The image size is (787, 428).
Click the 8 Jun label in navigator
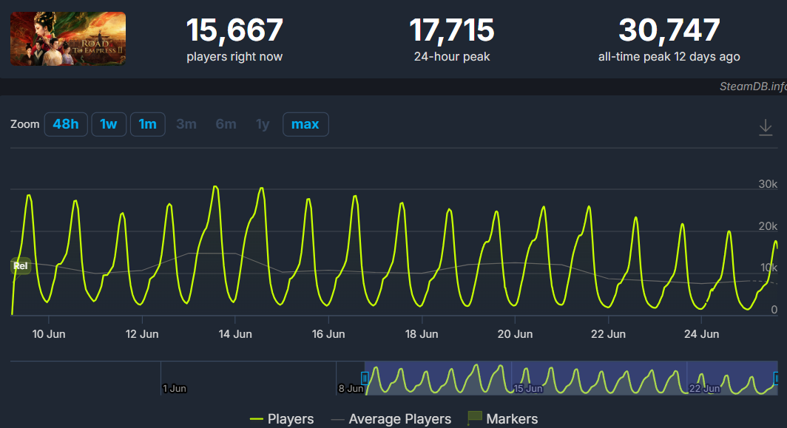click(x=351, y=388)
